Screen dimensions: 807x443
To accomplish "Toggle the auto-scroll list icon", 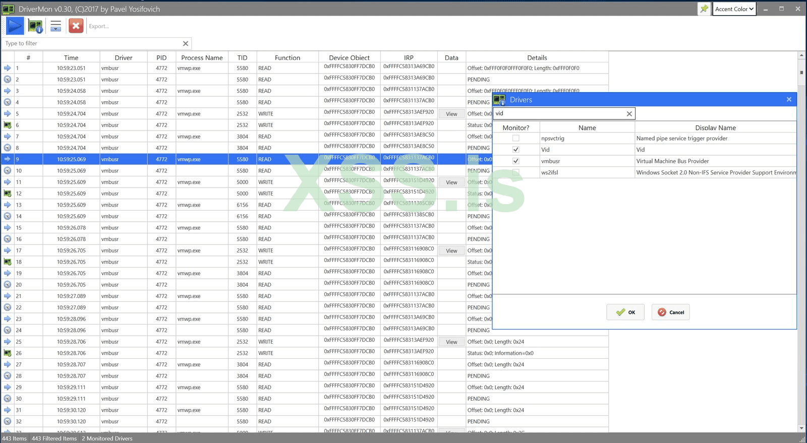I will click(x=55, y=26).
